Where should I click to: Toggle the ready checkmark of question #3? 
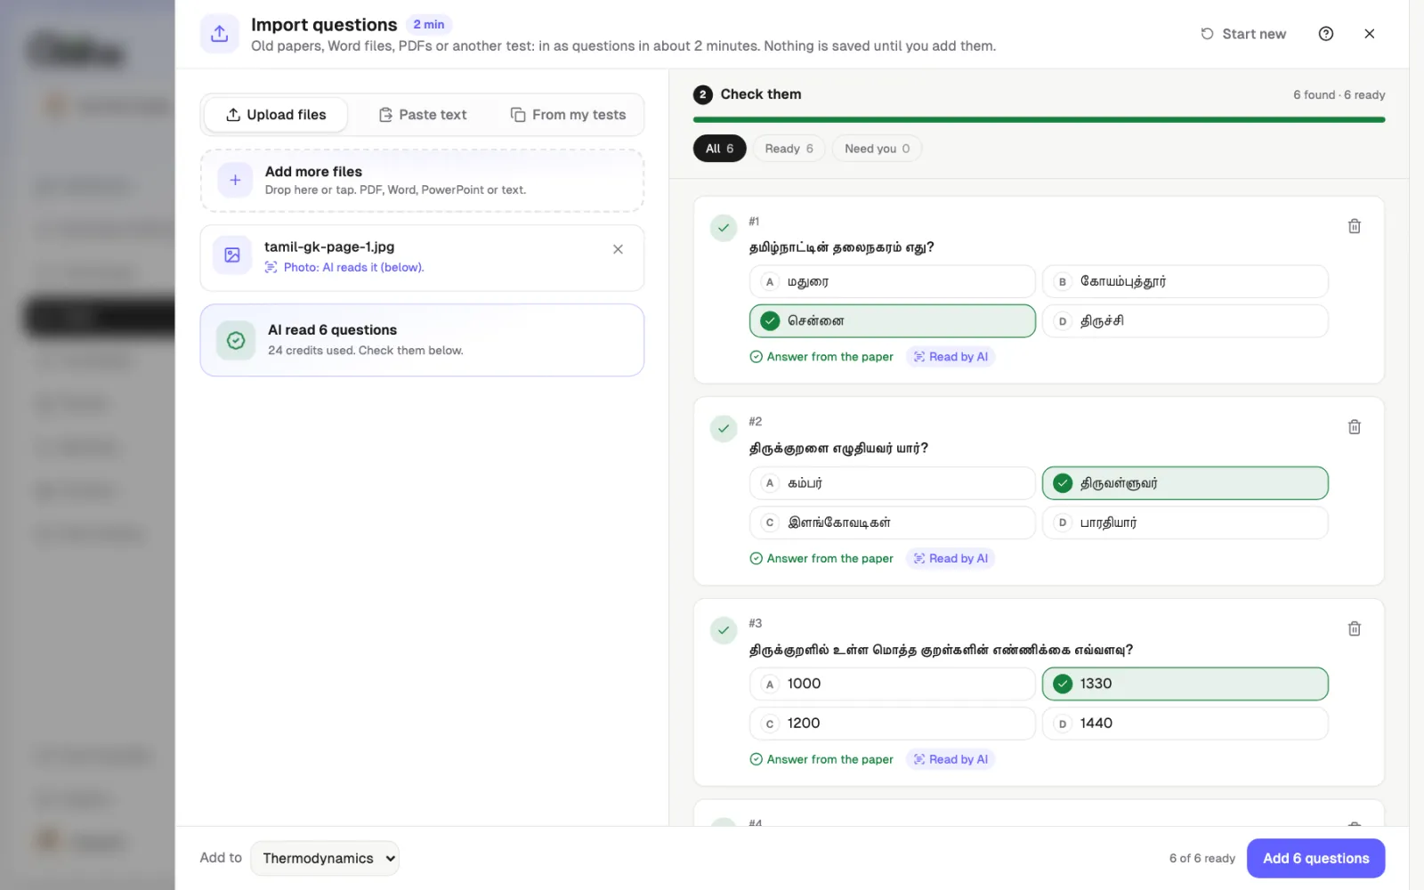(x=724, y=630)
